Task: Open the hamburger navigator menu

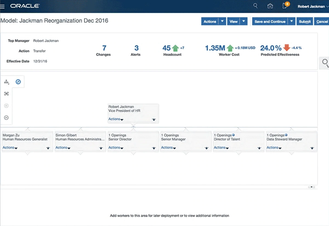Action: click(x=2, y=7)
